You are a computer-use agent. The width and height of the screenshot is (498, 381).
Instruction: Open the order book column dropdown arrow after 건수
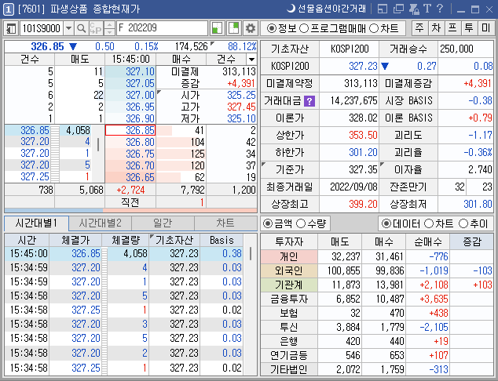pos(251,60)
